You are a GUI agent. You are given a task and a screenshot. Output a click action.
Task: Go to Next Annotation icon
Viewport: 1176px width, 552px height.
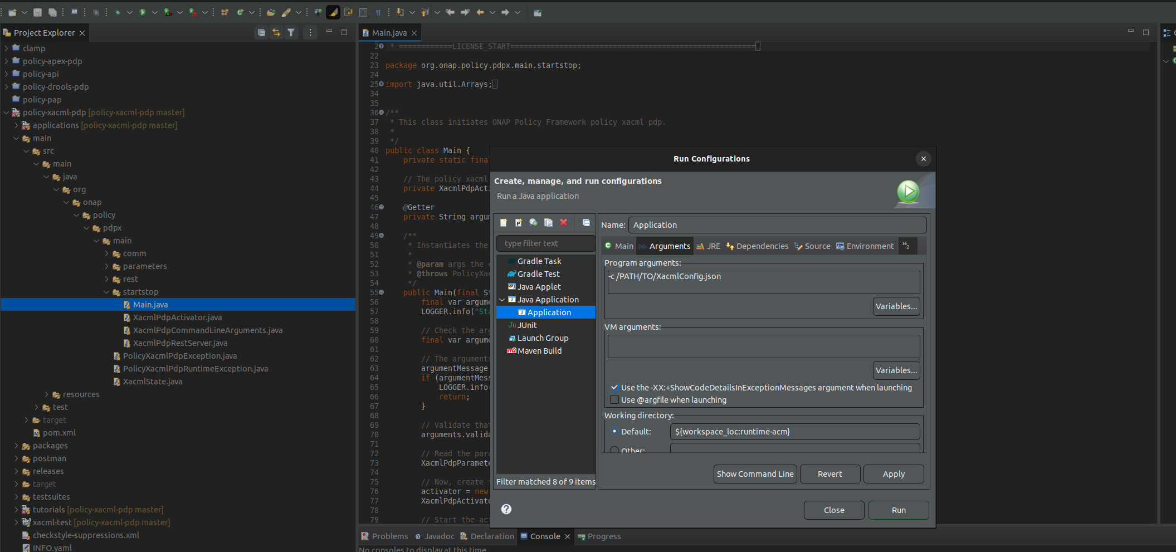click(x=400, y=12)
